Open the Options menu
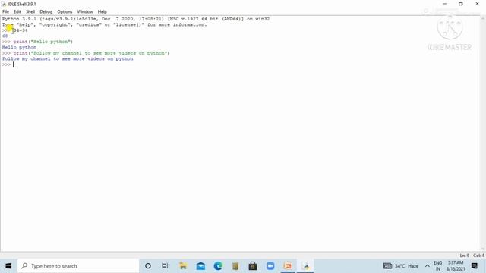Viewport: 486px width, 273px height. (x=65, y=12)
